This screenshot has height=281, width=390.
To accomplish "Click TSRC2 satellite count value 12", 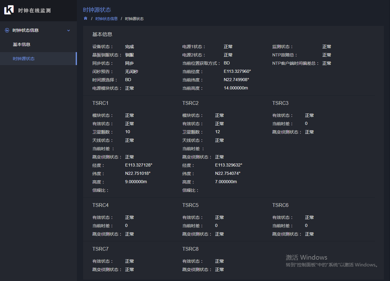I will pos(217,132).
